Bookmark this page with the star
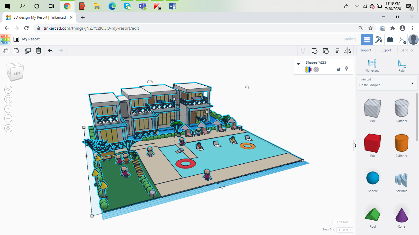 [x=371, y=28]
